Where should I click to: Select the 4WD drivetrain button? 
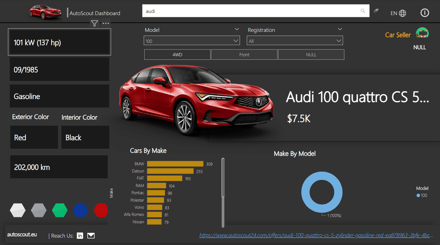pos(177,55)
